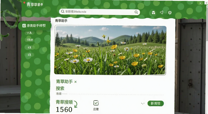Submit search with right-hand magnifier icon
This screenshot has height=114, width=208.
pos(136,12)
